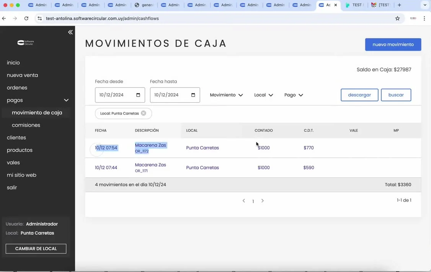Click the Fecha desde date field

pyautogui.click(x=120, y=95)
